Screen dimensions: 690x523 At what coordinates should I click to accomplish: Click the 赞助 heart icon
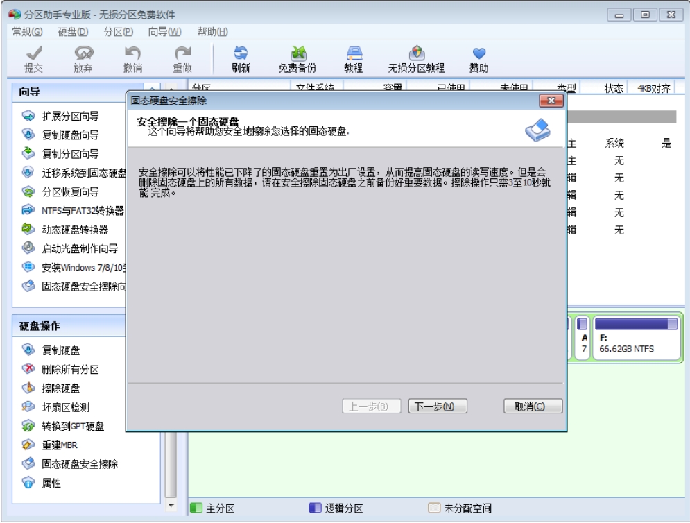point(478,60)
